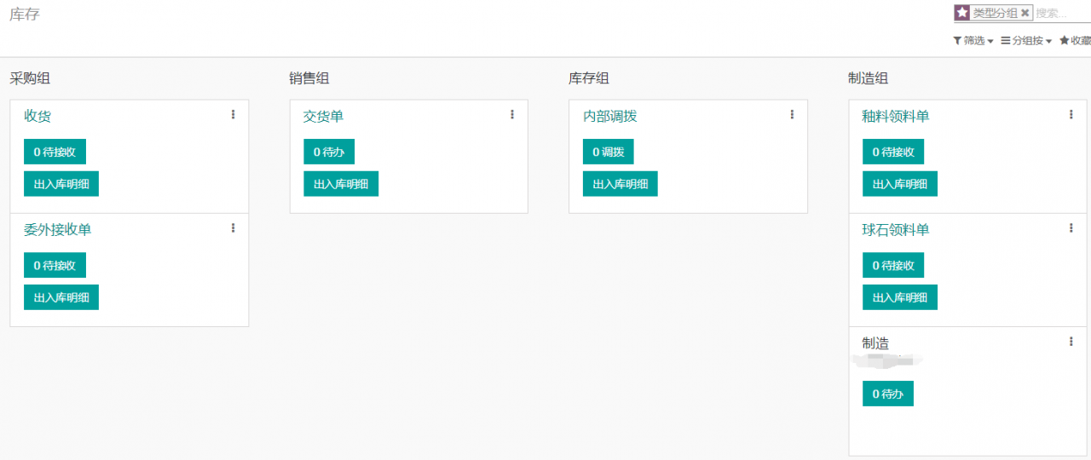Focus the 搜索 search input field

tap(1063, 13)
